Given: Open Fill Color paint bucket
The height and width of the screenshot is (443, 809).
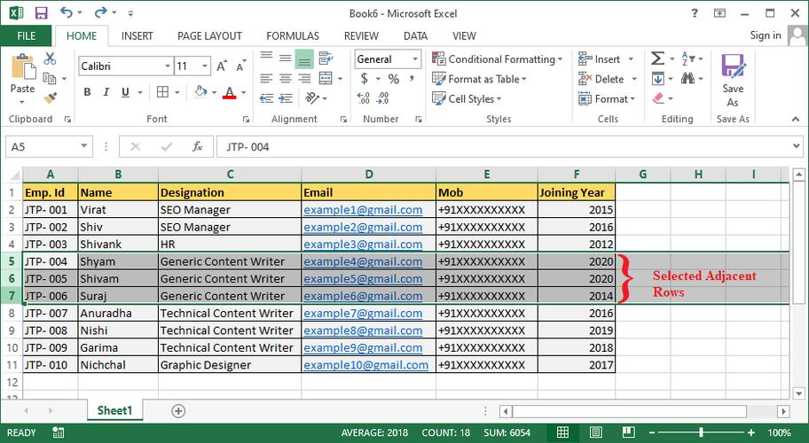Looking at the screenshot, I should [200, 92].
